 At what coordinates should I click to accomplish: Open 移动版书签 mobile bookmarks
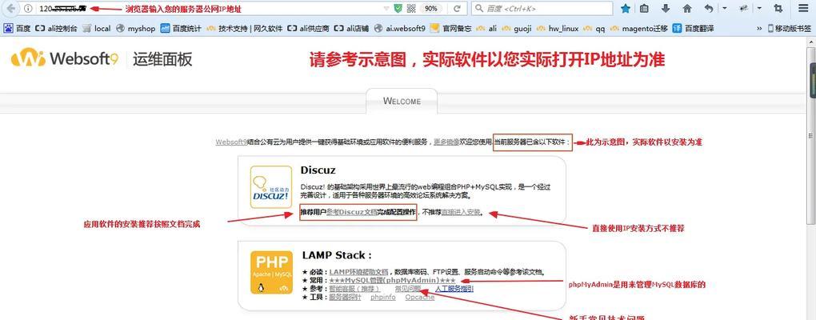[789, 29]
